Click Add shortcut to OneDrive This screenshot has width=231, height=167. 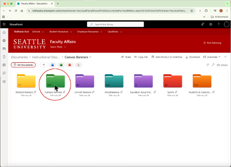(x=167, y=57)
